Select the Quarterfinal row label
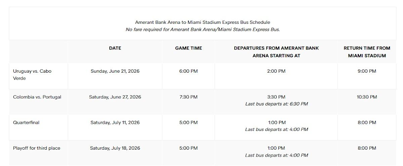 pos(26,122)
